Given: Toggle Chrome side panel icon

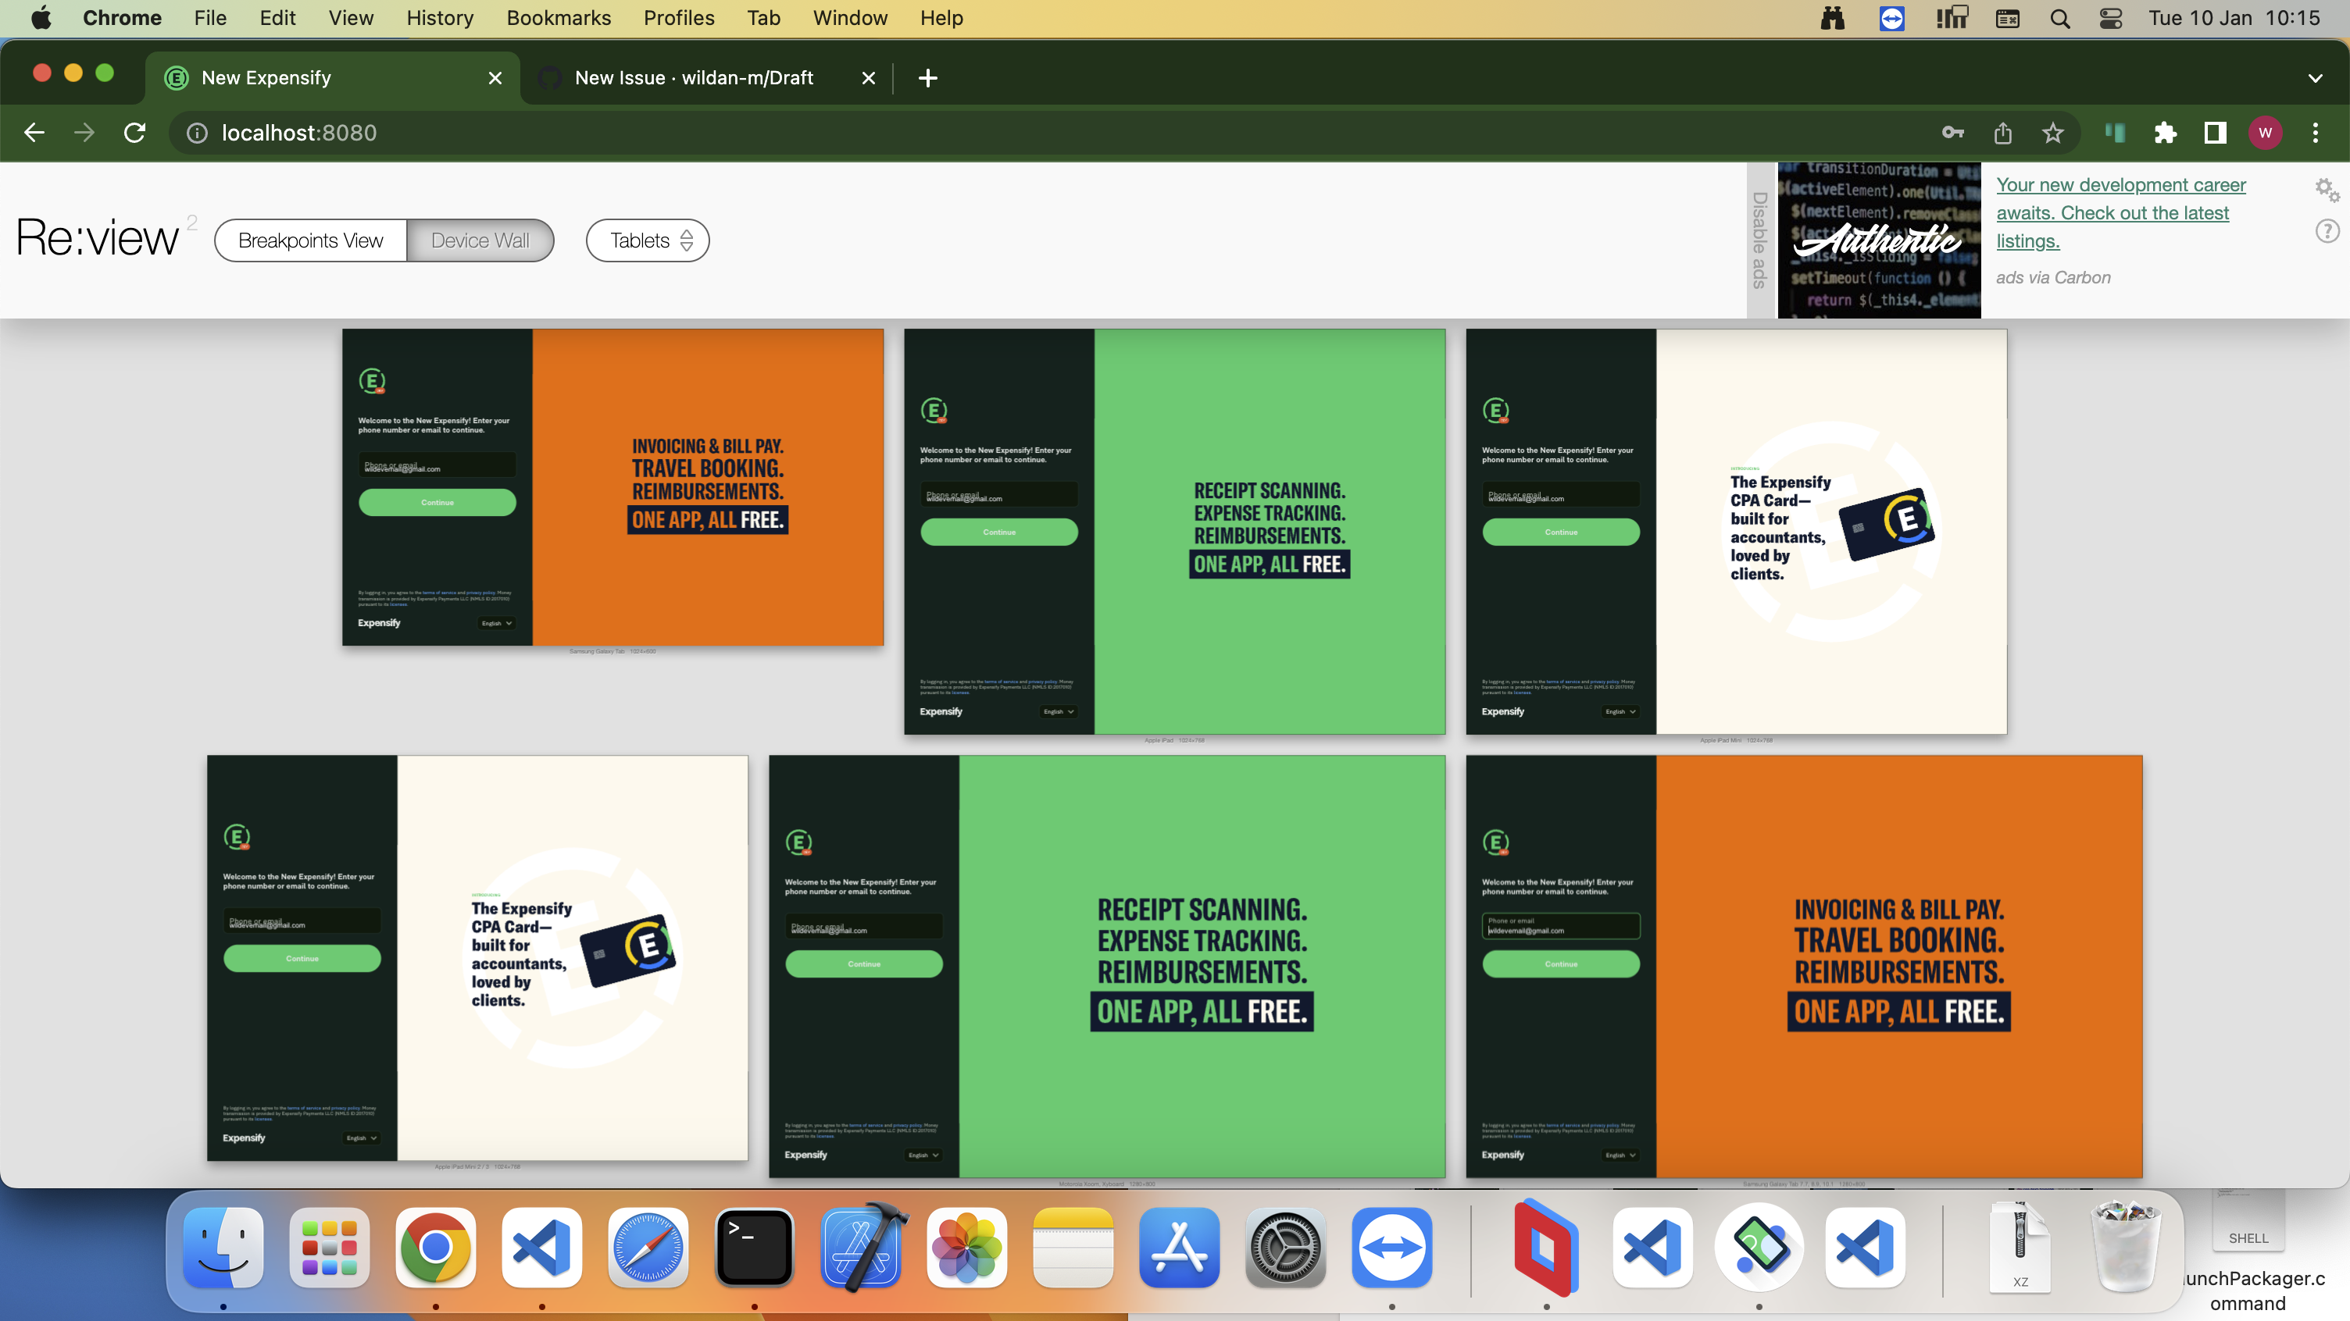Looking at the screenshot, I should tap(2215, 133).
